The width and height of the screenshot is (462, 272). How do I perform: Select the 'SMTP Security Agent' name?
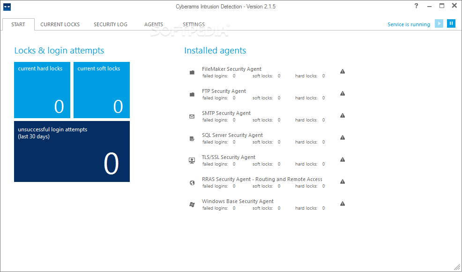pos(226,113)
